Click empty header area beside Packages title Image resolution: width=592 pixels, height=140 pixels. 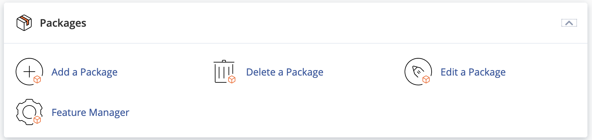(x=293, y=23)
